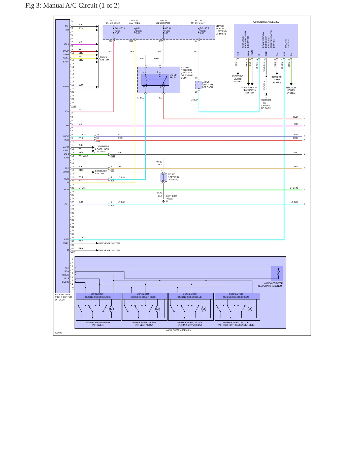
Task: Click the "CANH" amplifier pin label
Action: 66,147
